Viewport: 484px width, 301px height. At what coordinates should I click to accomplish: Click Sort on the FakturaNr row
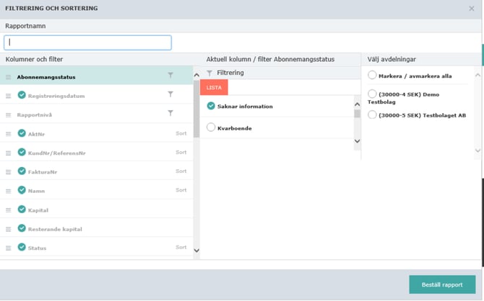point(181,171)
